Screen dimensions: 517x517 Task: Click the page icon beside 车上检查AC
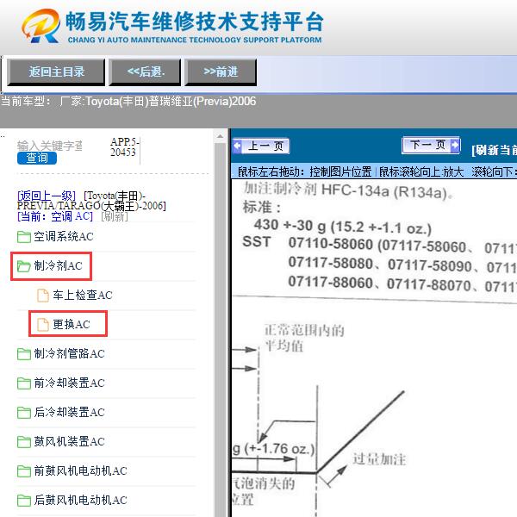[x=43, y=296]
